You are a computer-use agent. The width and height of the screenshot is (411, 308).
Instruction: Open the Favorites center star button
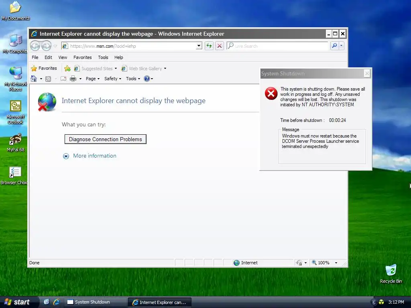(44, 68)
